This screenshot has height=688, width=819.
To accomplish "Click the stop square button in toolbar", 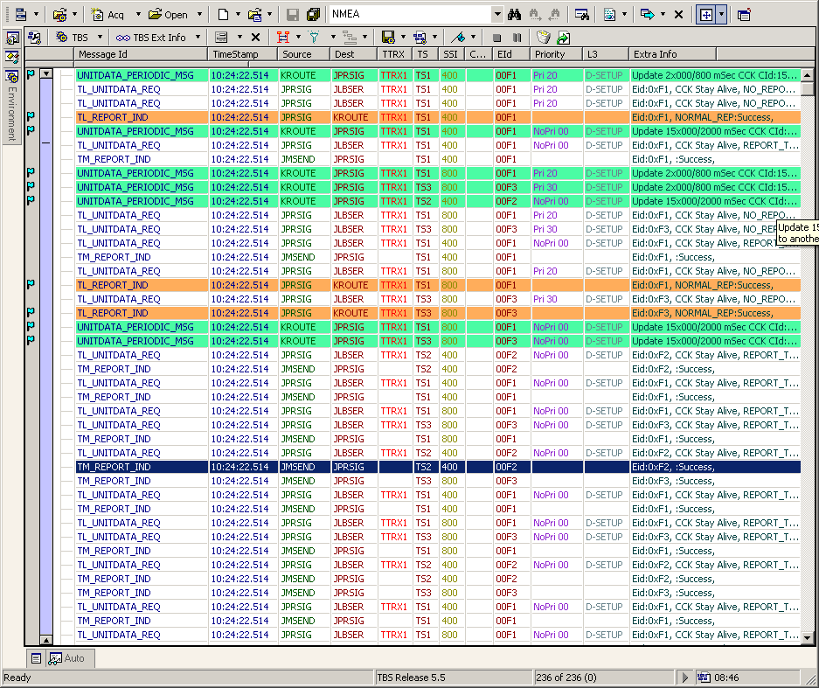I will pyautogui.click(x=497, y=38).
